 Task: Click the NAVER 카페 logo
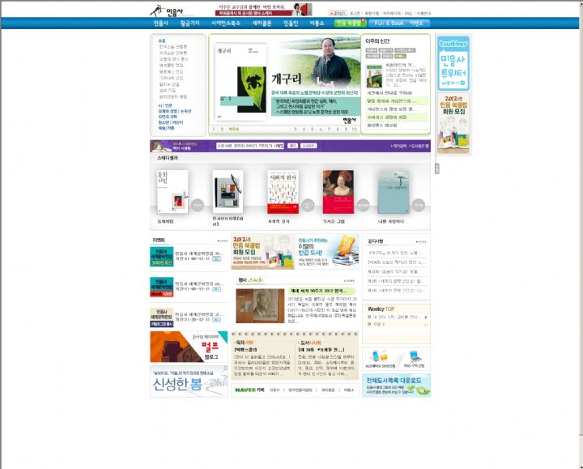click(245, 390)
